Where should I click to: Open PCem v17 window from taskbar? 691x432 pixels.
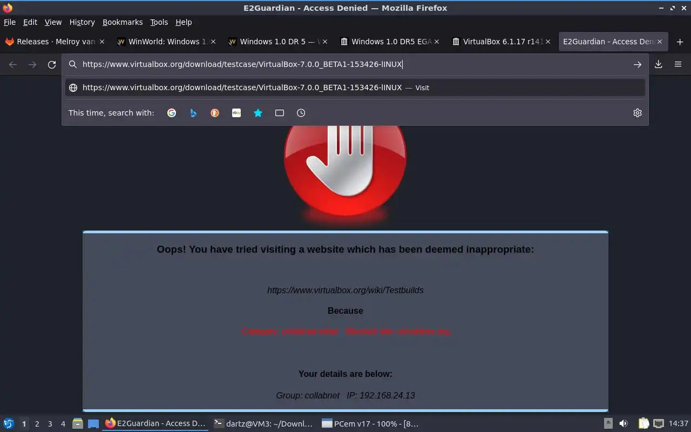point(370,423)
